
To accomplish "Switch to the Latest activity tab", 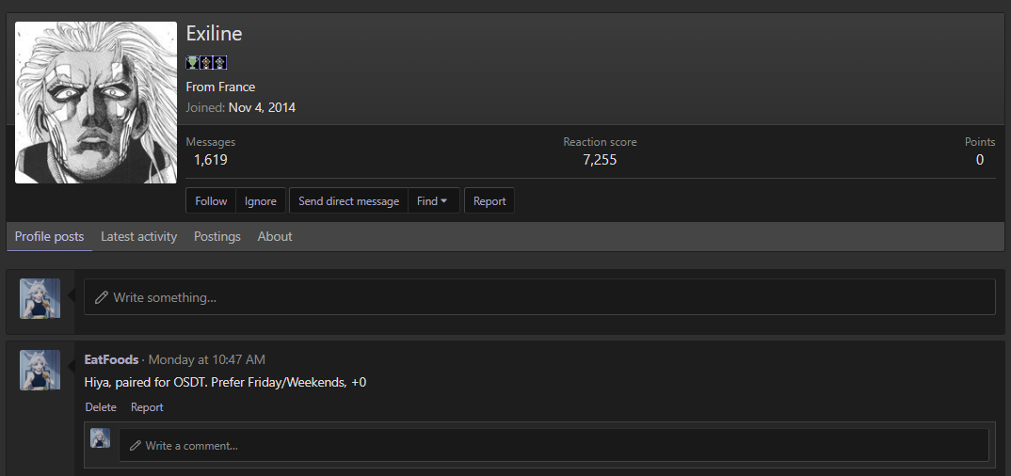I will click(x=138, y=237).
